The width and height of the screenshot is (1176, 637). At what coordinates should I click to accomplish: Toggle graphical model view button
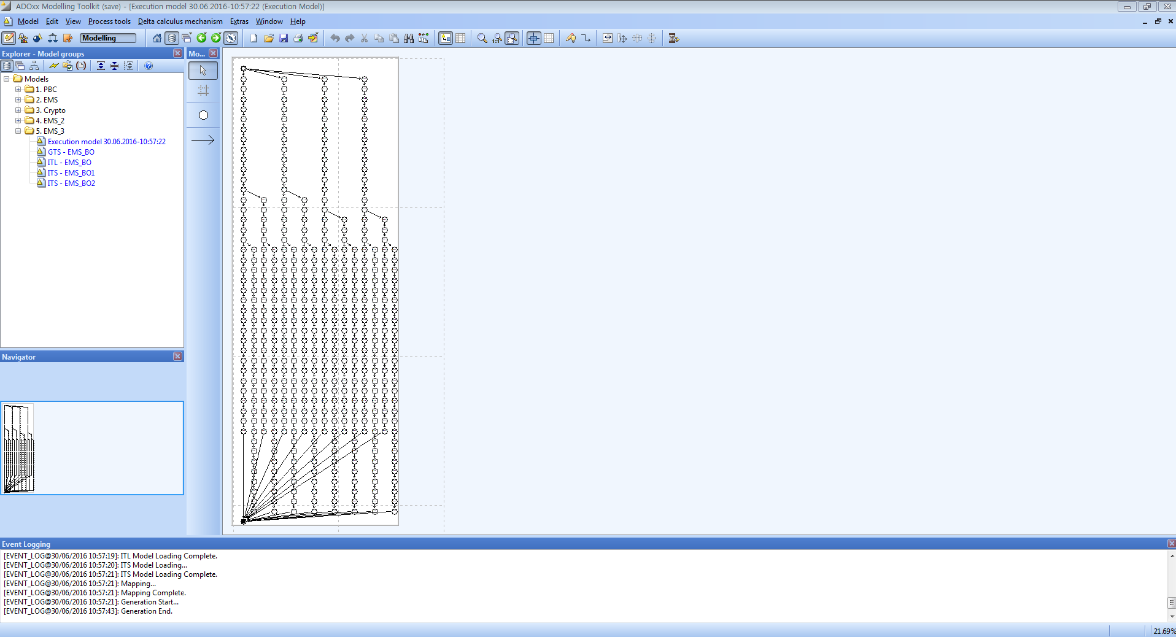[446, 38]
